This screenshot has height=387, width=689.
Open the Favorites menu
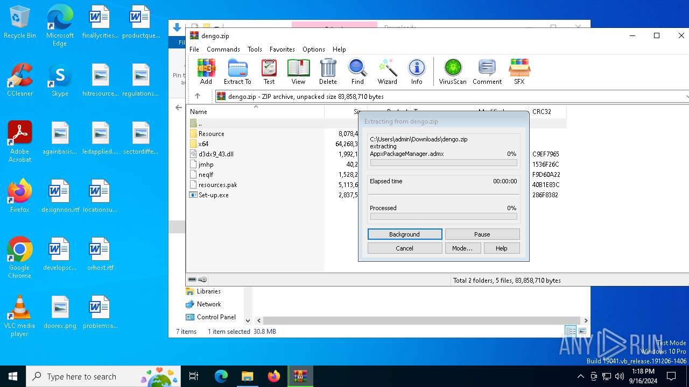pyautogui.click(x=282, y=49)
